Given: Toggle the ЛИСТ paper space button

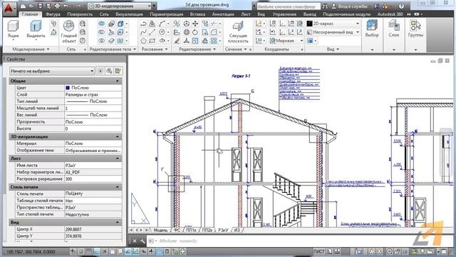Looking at the screenshot, I should (x=319, y=251).
